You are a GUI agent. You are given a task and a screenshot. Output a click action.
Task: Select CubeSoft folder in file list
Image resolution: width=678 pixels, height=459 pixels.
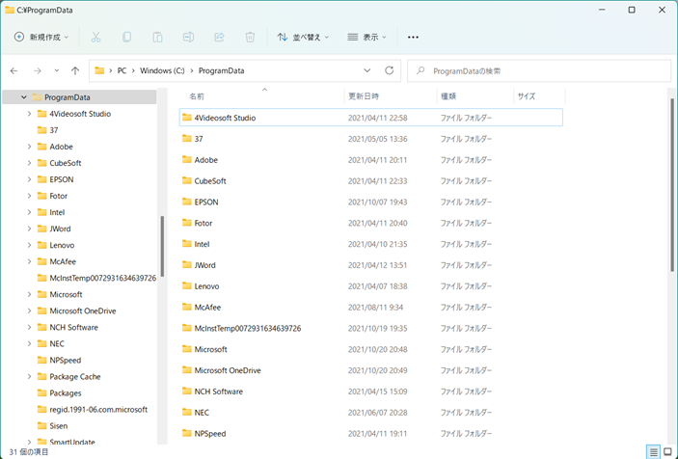210,180
